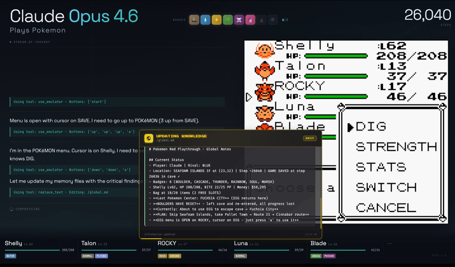Click the 'Bag at 18/20 items' line
The height and width of the screenshot is (267, 455).
coord(185,193)
